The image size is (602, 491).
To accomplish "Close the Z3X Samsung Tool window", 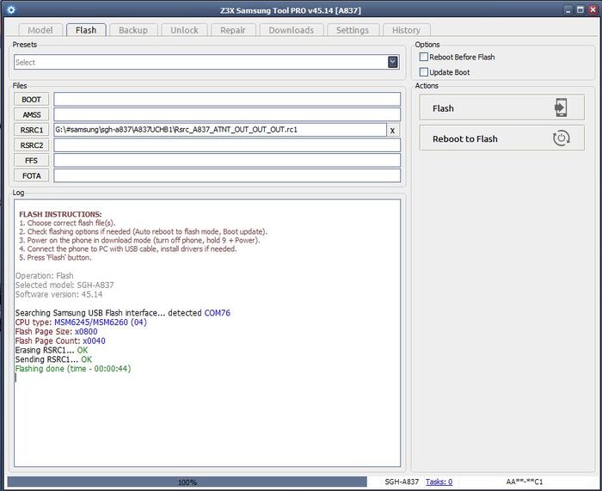I will [593, 10].
